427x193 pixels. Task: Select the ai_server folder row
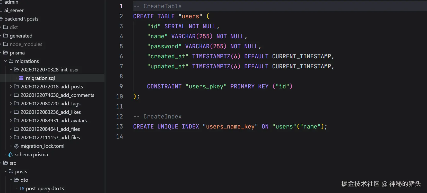point(52,10)
